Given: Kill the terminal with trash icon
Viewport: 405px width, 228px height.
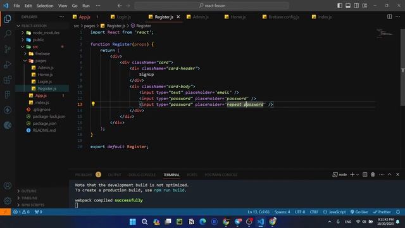Looking at the screenshot, I should (x=373, y=175).
